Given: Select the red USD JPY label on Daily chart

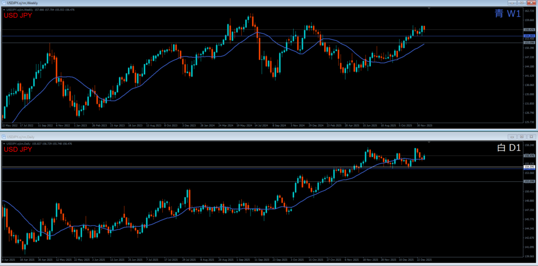Looking at the screenshot, I should 18,150.
